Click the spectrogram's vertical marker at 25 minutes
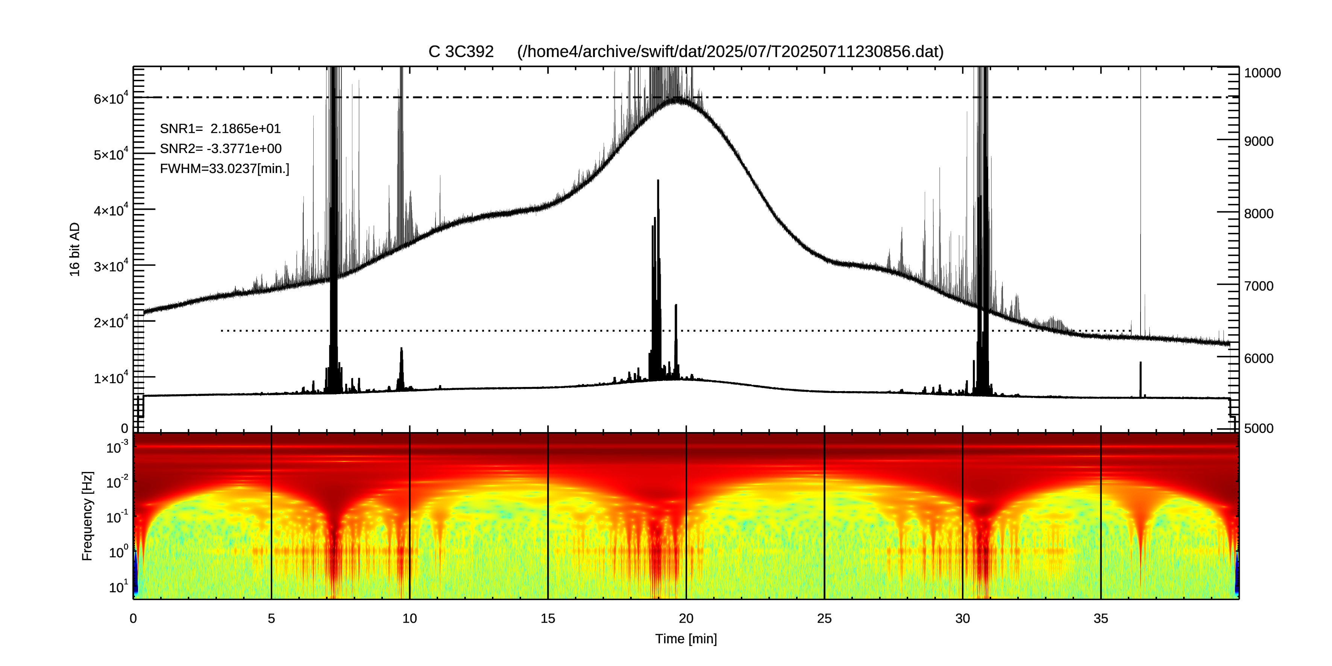Viewport: 1332px width, 666px height. (x=824, y=516)
